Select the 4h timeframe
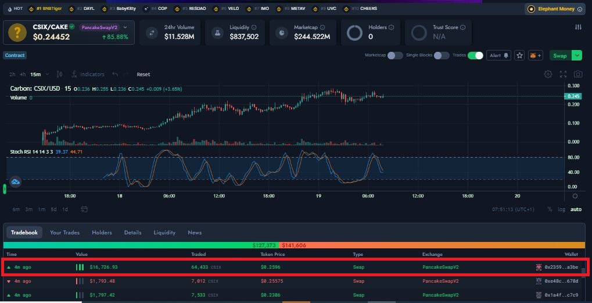This screenshot has width=592, height=303. 23,74
